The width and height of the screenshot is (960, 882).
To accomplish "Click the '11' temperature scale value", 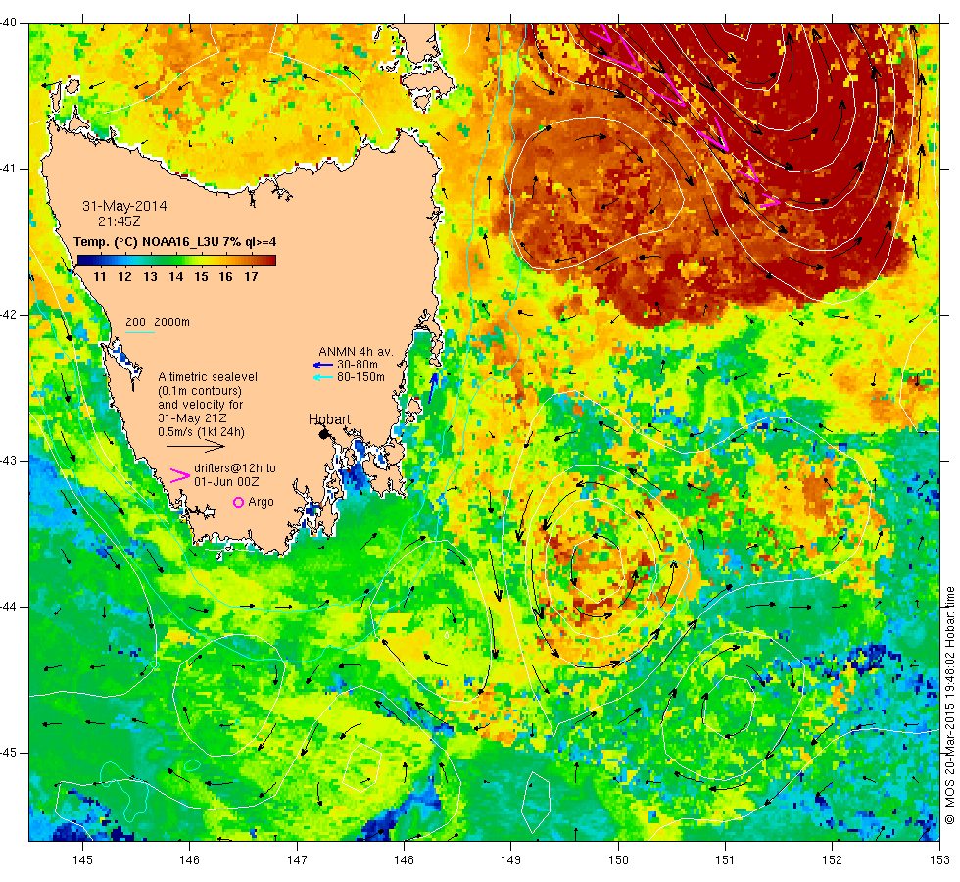I will pos(100,276).
